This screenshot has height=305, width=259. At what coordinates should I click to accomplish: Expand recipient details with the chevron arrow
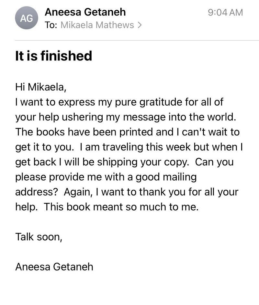coord(140,25)
